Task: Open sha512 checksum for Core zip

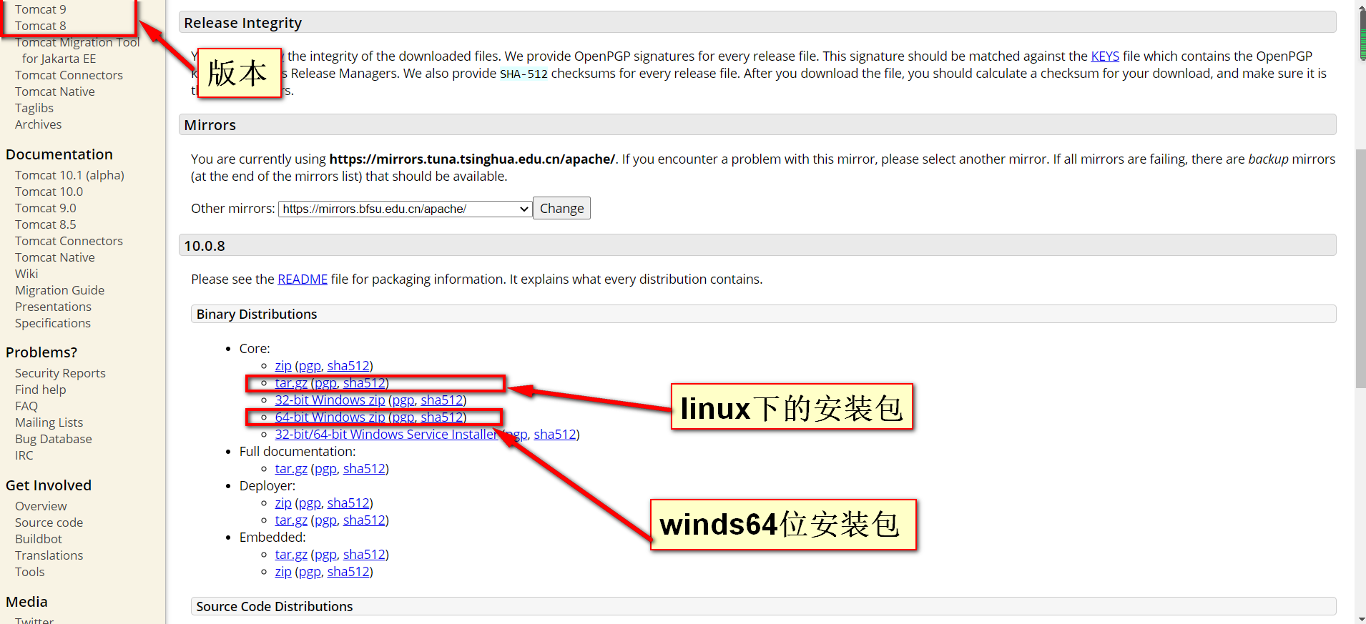Action: click(x=348, y=366)
